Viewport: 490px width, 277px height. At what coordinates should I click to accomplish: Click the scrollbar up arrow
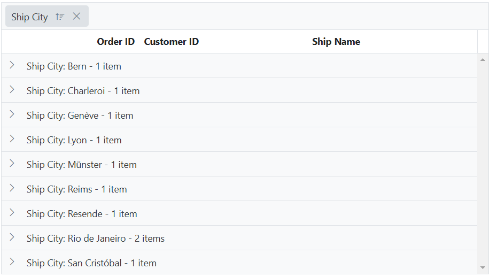click(483, 59)
